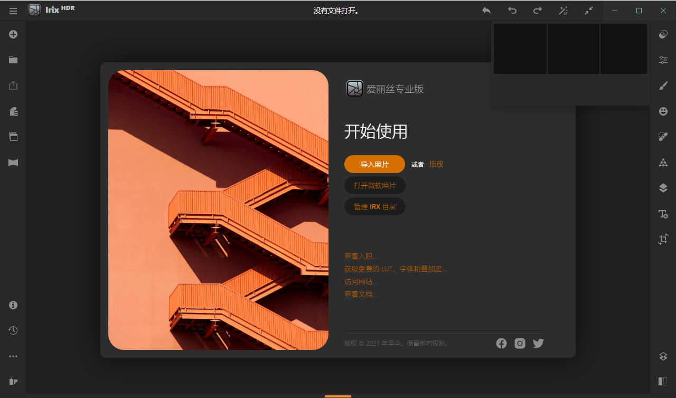Viewport: 676px width, 398px height.
Task: Select the Crop and rotate tool
Action: pyautogui.click(x=663, y=239)
